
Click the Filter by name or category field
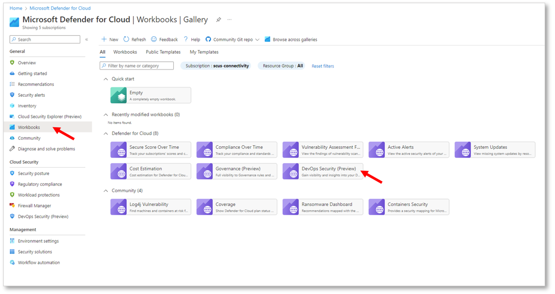pyautogui.click(x=136, y=66)
